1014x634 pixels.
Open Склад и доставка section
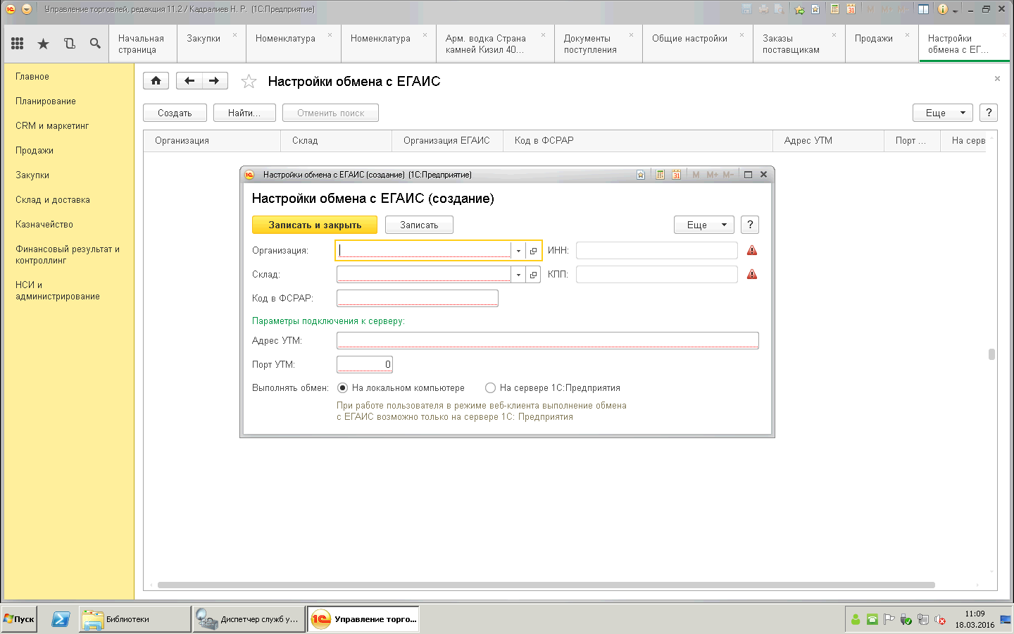53,199
